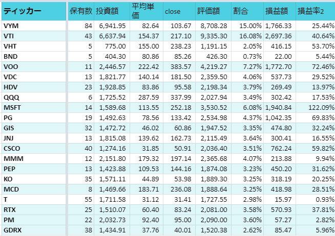The height and width of the screenshot is (236, 335).
Task: Select MSFT's 122.09% return cell
Action: tap(316, 108)
